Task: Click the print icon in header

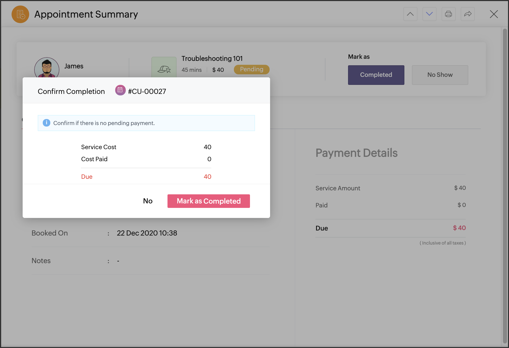Action: coord(448,14)
